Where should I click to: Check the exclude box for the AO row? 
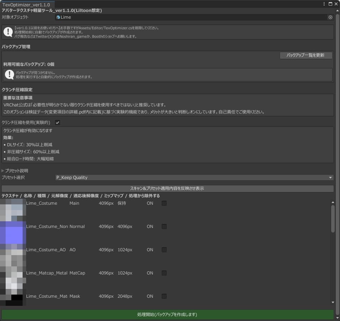(x=164, y=249)
